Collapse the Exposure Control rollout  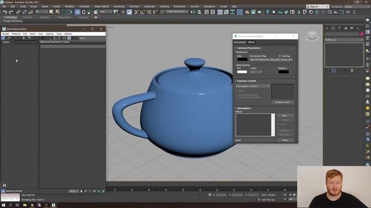point(246,81)
